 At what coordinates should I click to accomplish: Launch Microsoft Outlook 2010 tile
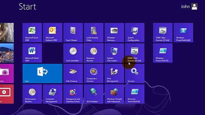53,33
